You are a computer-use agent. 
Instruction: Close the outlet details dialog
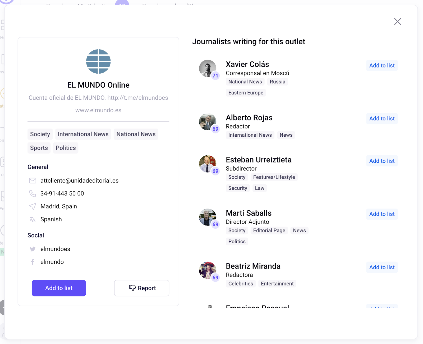tap(397, 22)
